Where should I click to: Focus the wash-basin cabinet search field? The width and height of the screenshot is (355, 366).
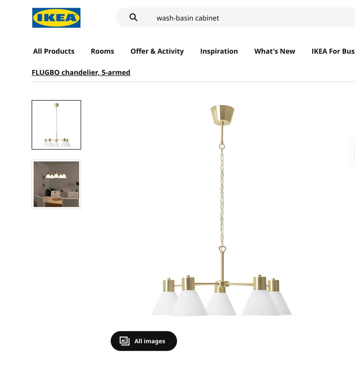pos(235,17)
